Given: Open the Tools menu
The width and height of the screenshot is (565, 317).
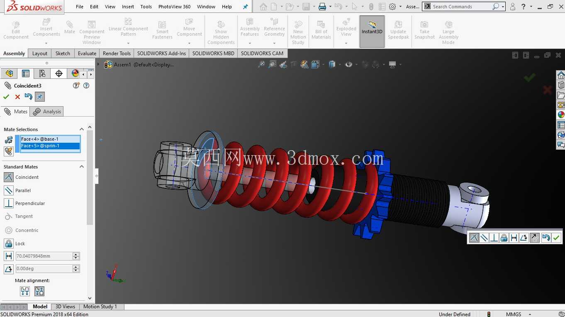Looking at the screenshot, I should (146, 7).
